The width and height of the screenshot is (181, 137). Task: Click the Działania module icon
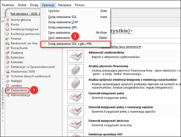(x=8, y=53)
